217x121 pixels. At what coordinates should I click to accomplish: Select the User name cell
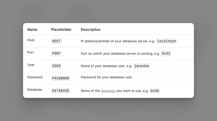[31, 65]
